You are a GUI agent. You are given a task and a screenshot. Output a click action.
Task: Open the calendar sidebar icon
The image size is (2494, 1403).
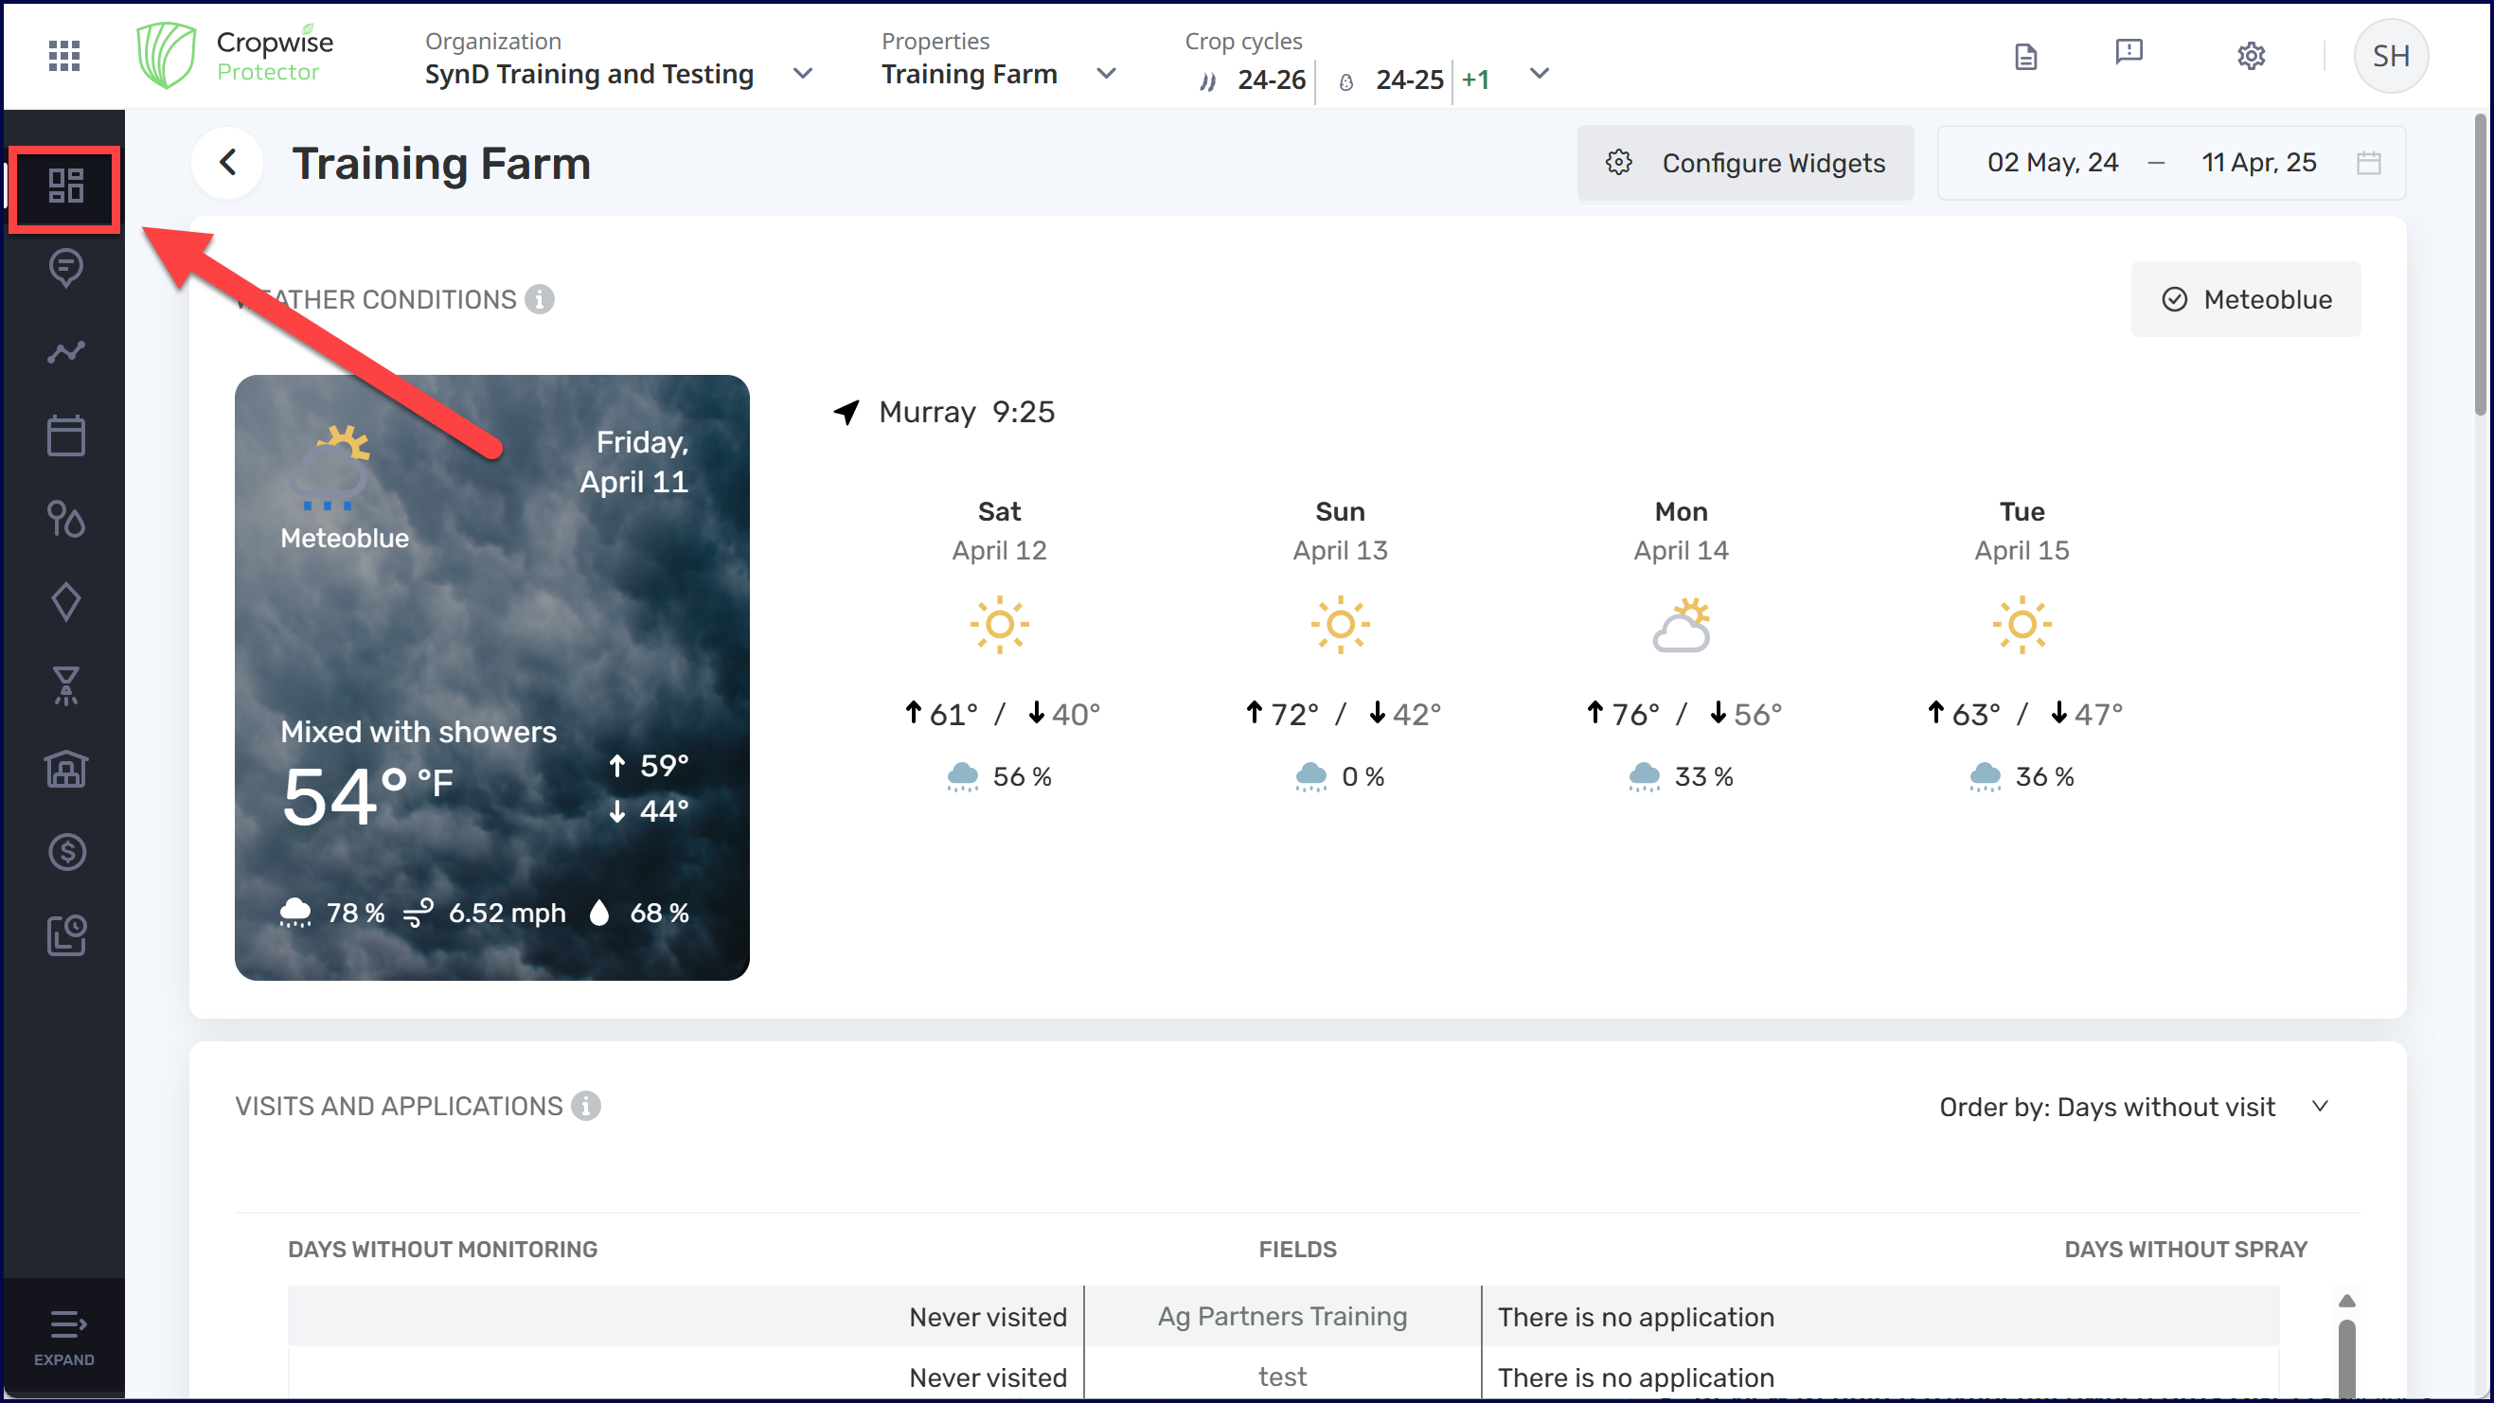click(x=66, y=435)
